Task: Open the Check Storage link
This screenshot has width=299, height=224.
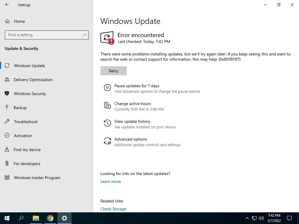Action: [113, 209]
